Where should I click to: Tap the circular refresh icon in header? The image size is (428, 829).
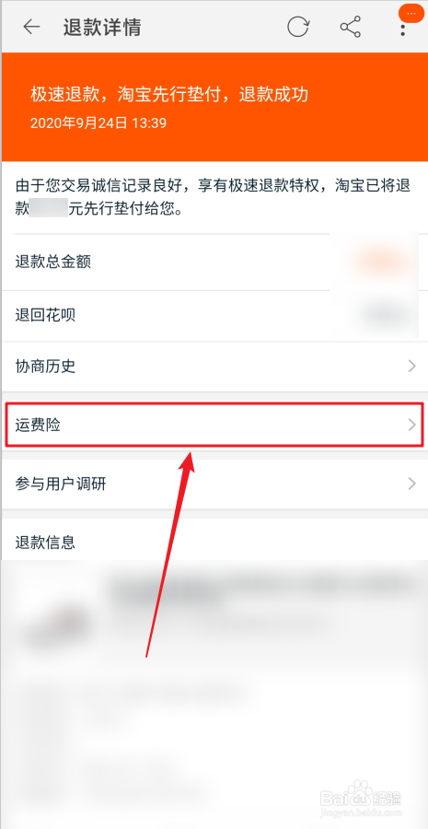(x=298, y=27)
